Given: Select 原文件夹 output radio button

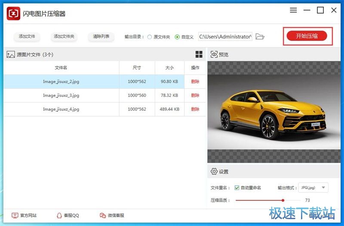Looking at the screenshot, I should pos(150,37).
